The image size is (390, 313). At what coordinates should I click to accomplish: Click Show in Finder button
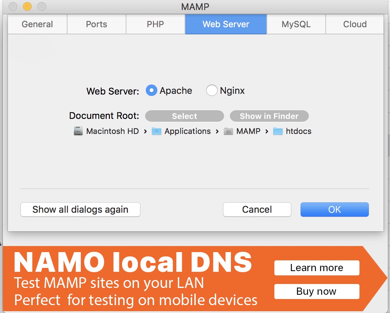(269, 116)
